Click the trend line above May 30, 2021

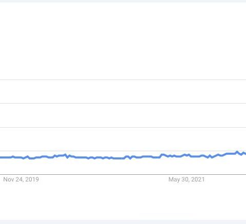(x=187, y=155)
